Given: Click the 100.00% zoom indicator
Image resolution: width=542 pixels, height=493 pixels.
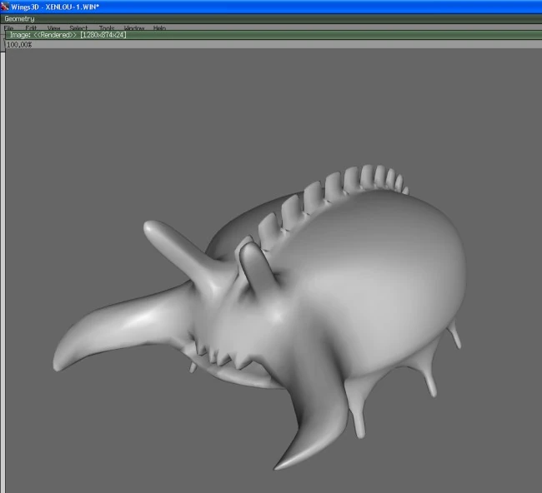Looking at the screenshot, I should click(19, 44).
